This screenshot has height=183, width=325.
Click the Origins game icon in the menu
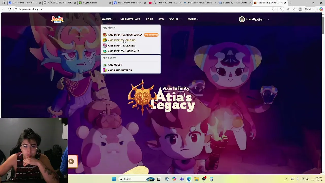(105, 40)
